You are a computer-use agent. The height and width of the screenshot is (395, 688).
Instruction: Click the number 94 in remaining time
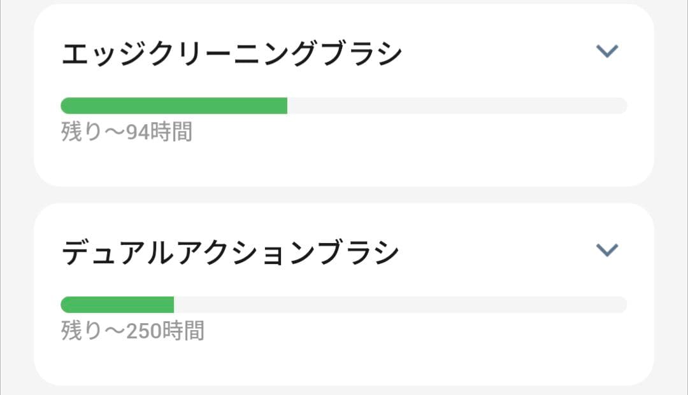click(x=136, y=132)
